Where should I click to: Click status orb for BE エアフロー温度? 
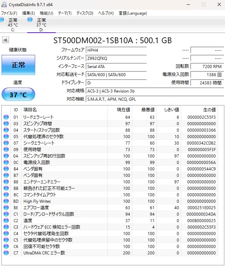6,207
